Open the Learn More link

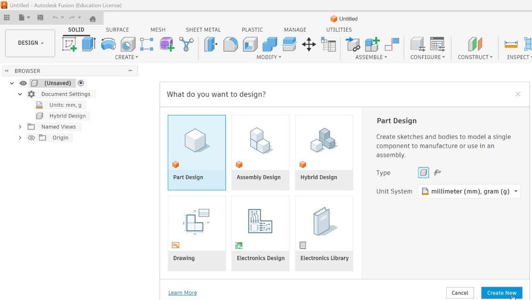pyautogui.click(x=182, y=293)
